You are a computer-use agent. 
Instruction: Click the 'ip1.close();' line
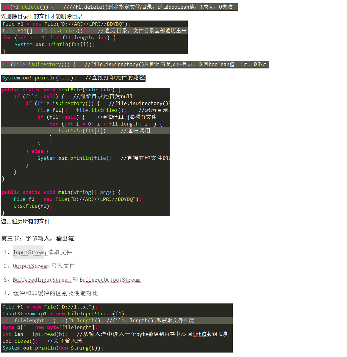point(20,341)
